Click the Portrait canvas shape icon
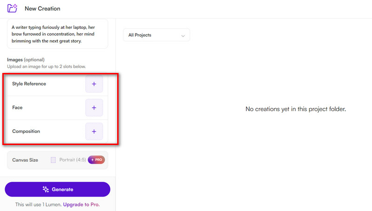This screenshot has height=211, width=372. [x=53, y=160]
